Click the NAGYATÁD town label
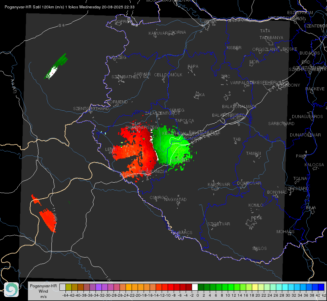The height and width of the screenshot is (301, 327). [x=175, y=199]
